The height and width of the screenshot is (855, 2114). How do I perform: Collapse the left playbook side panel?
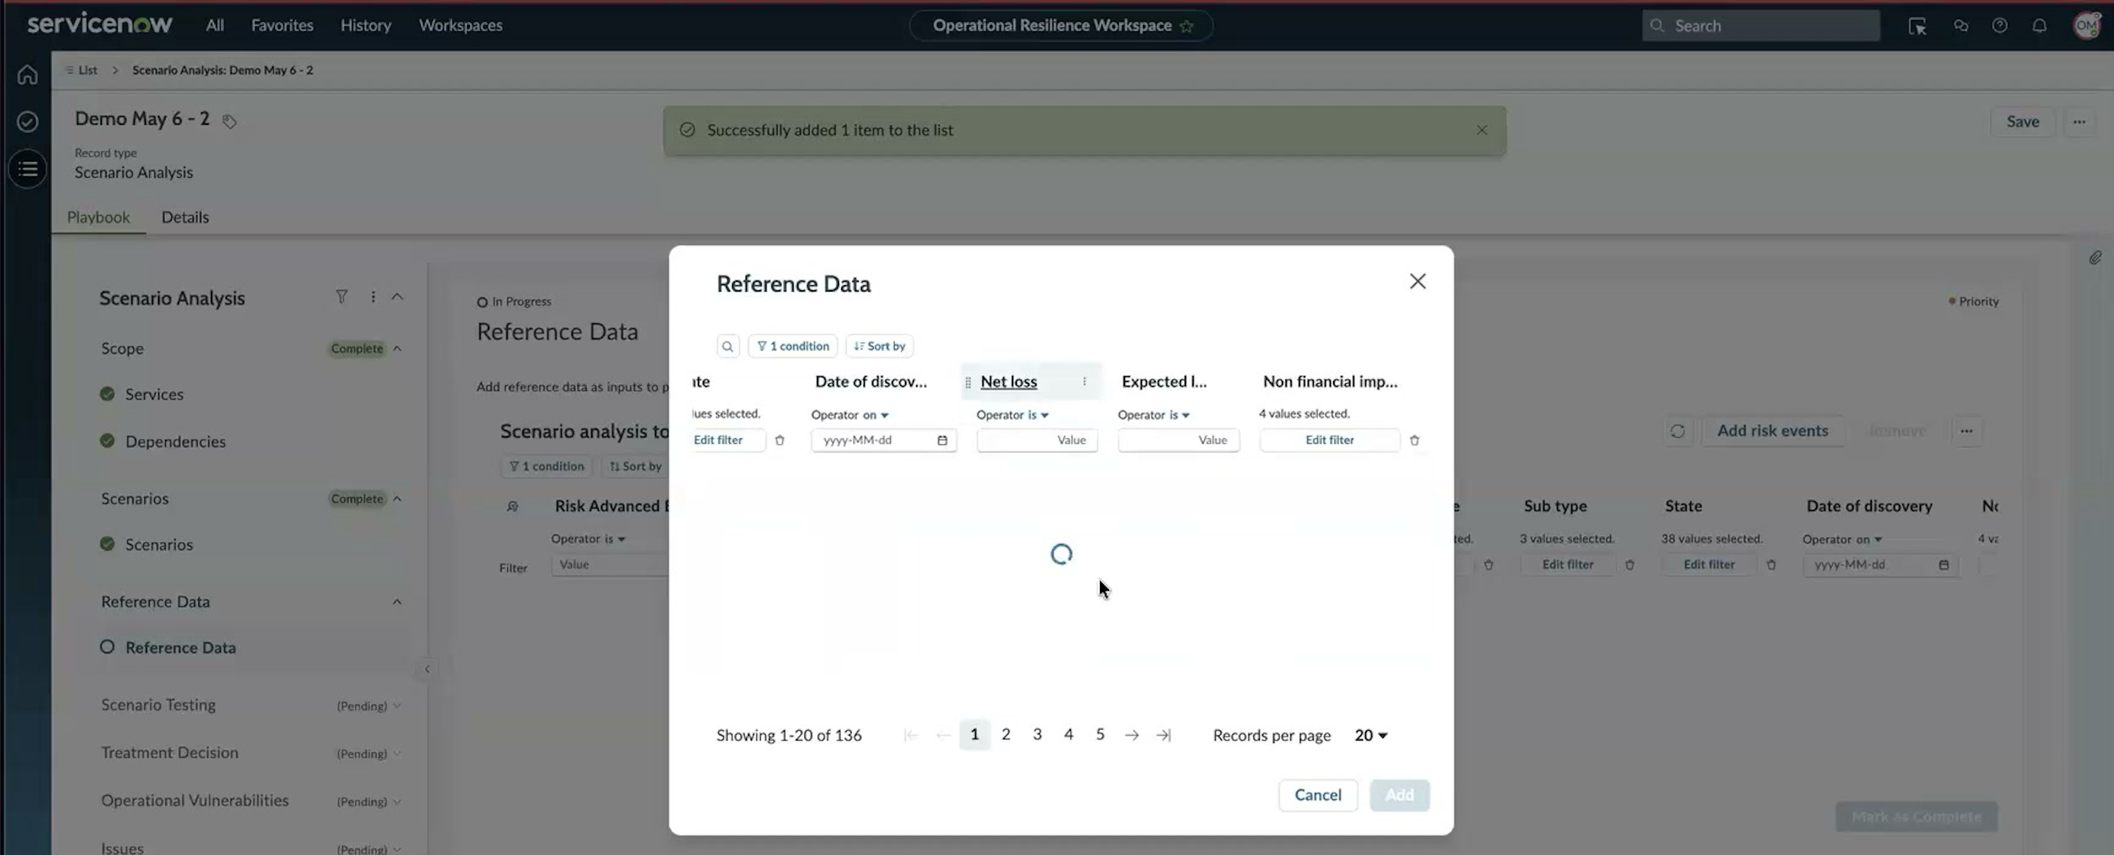[x=427, y=669]
